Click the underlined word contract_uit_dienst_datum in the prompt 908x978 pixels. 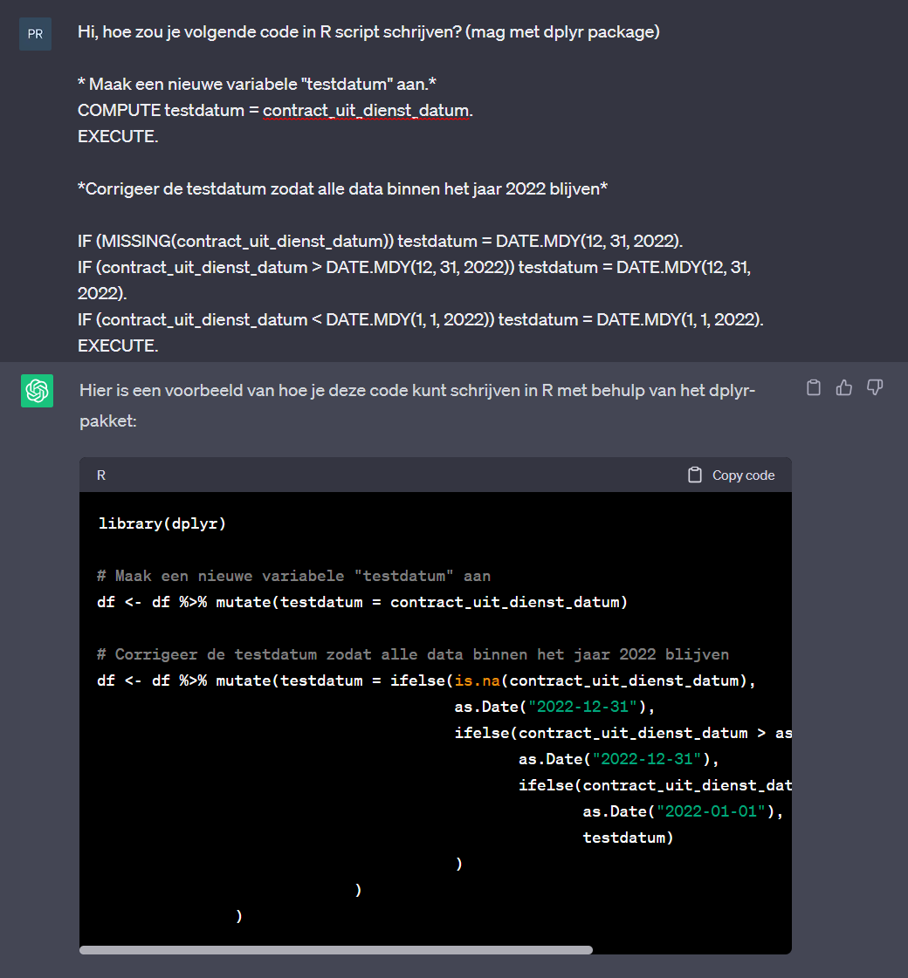366,111
